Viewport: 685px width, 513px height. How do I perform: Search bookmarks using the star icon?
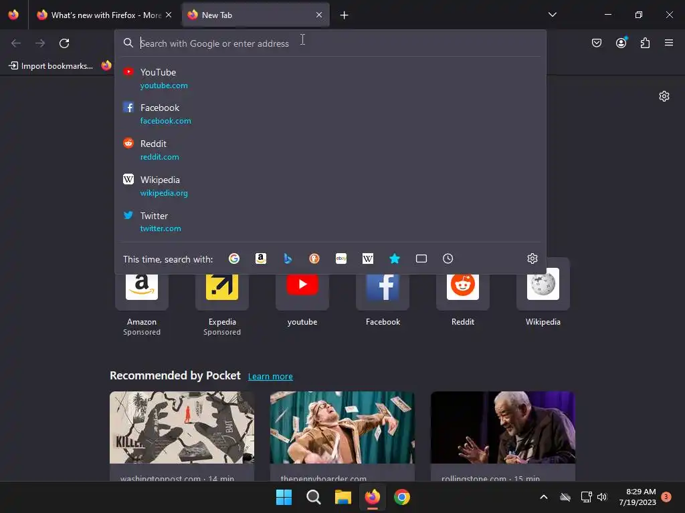(395, 259)
